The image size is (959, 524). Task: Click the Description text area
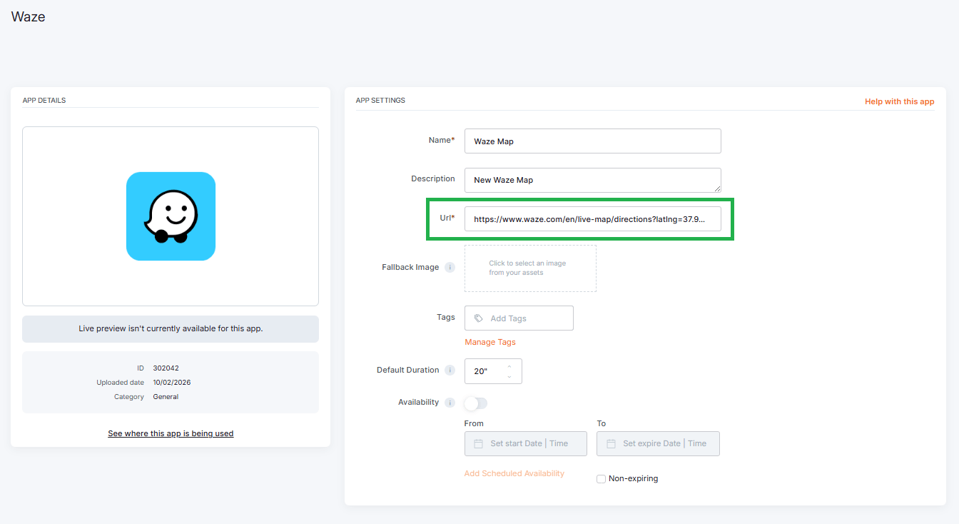click(x=592, y=180)
